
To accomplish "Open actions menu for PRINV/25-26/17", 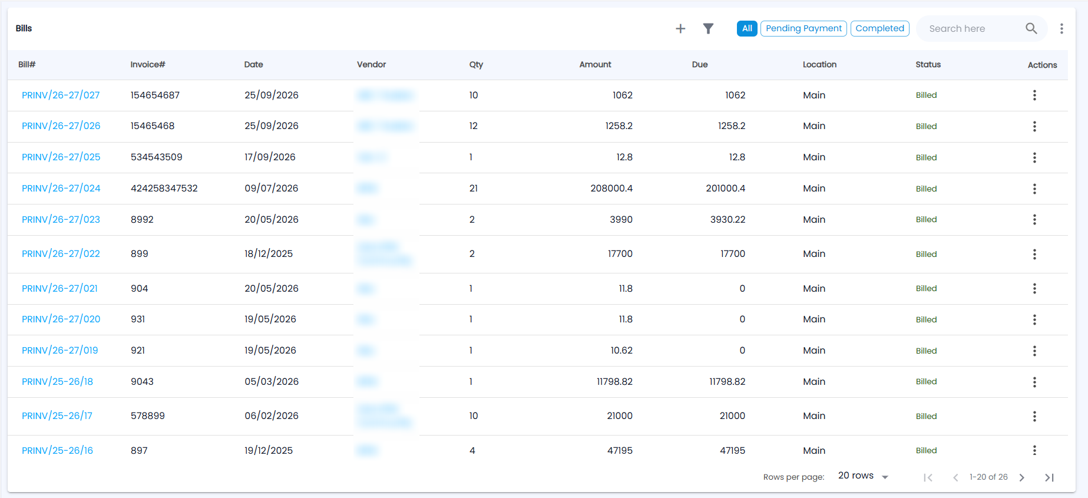I will 1034,416.
